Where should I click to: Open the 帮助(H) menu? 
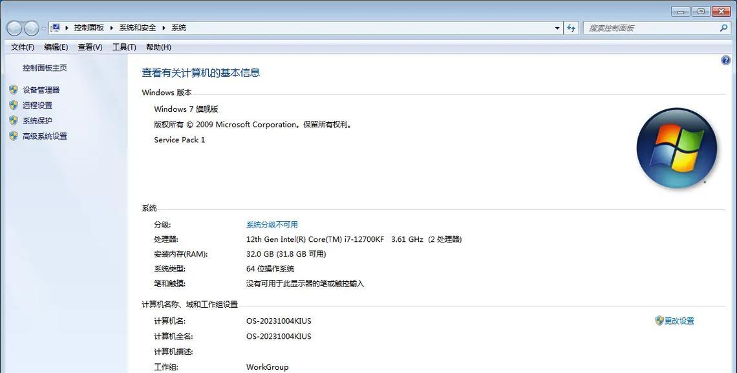[158, 47]
